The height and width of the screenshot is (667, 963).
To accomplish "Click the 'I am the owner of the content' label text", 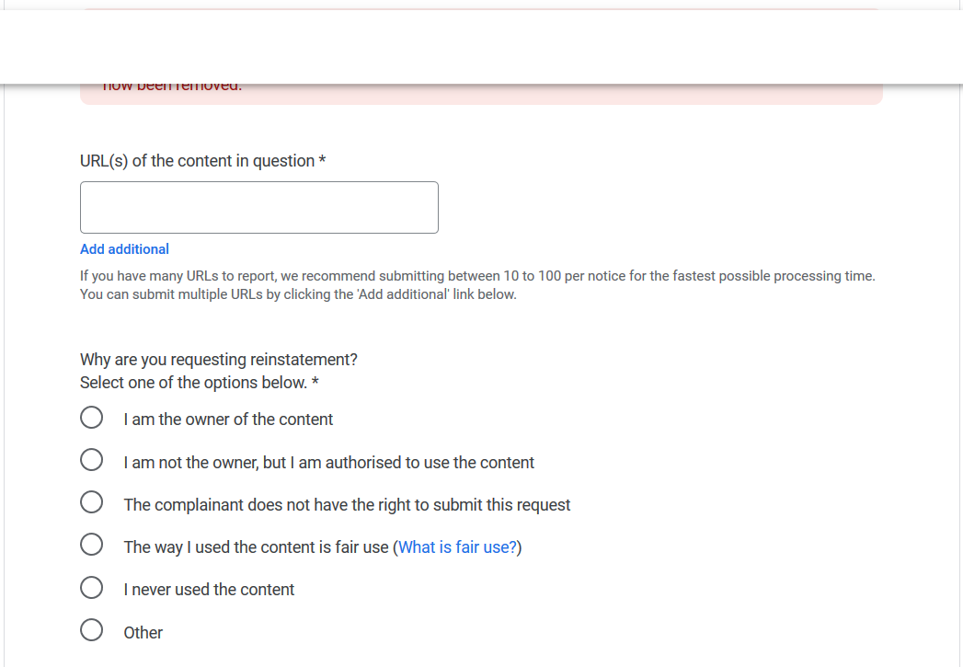I will click(x=228, y=420).
